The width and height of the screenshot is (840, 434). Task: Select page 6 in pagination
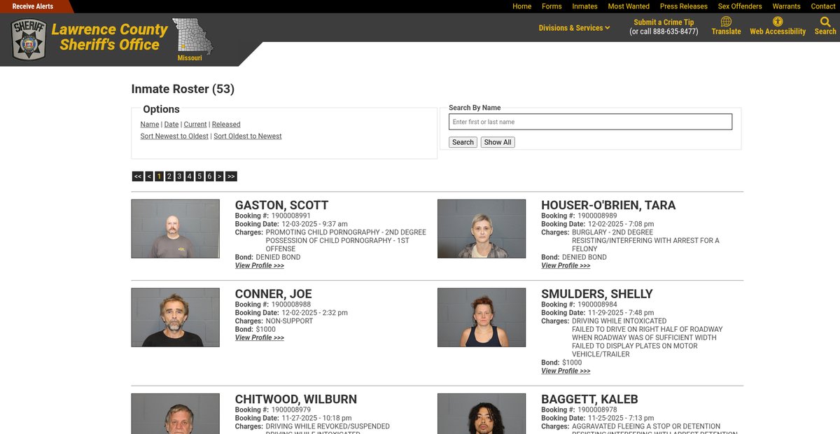click(209, 176)
